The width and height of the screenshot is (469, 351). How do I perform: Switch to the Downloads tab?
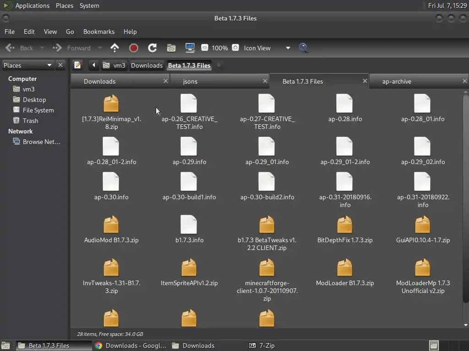tap(120, 81)
